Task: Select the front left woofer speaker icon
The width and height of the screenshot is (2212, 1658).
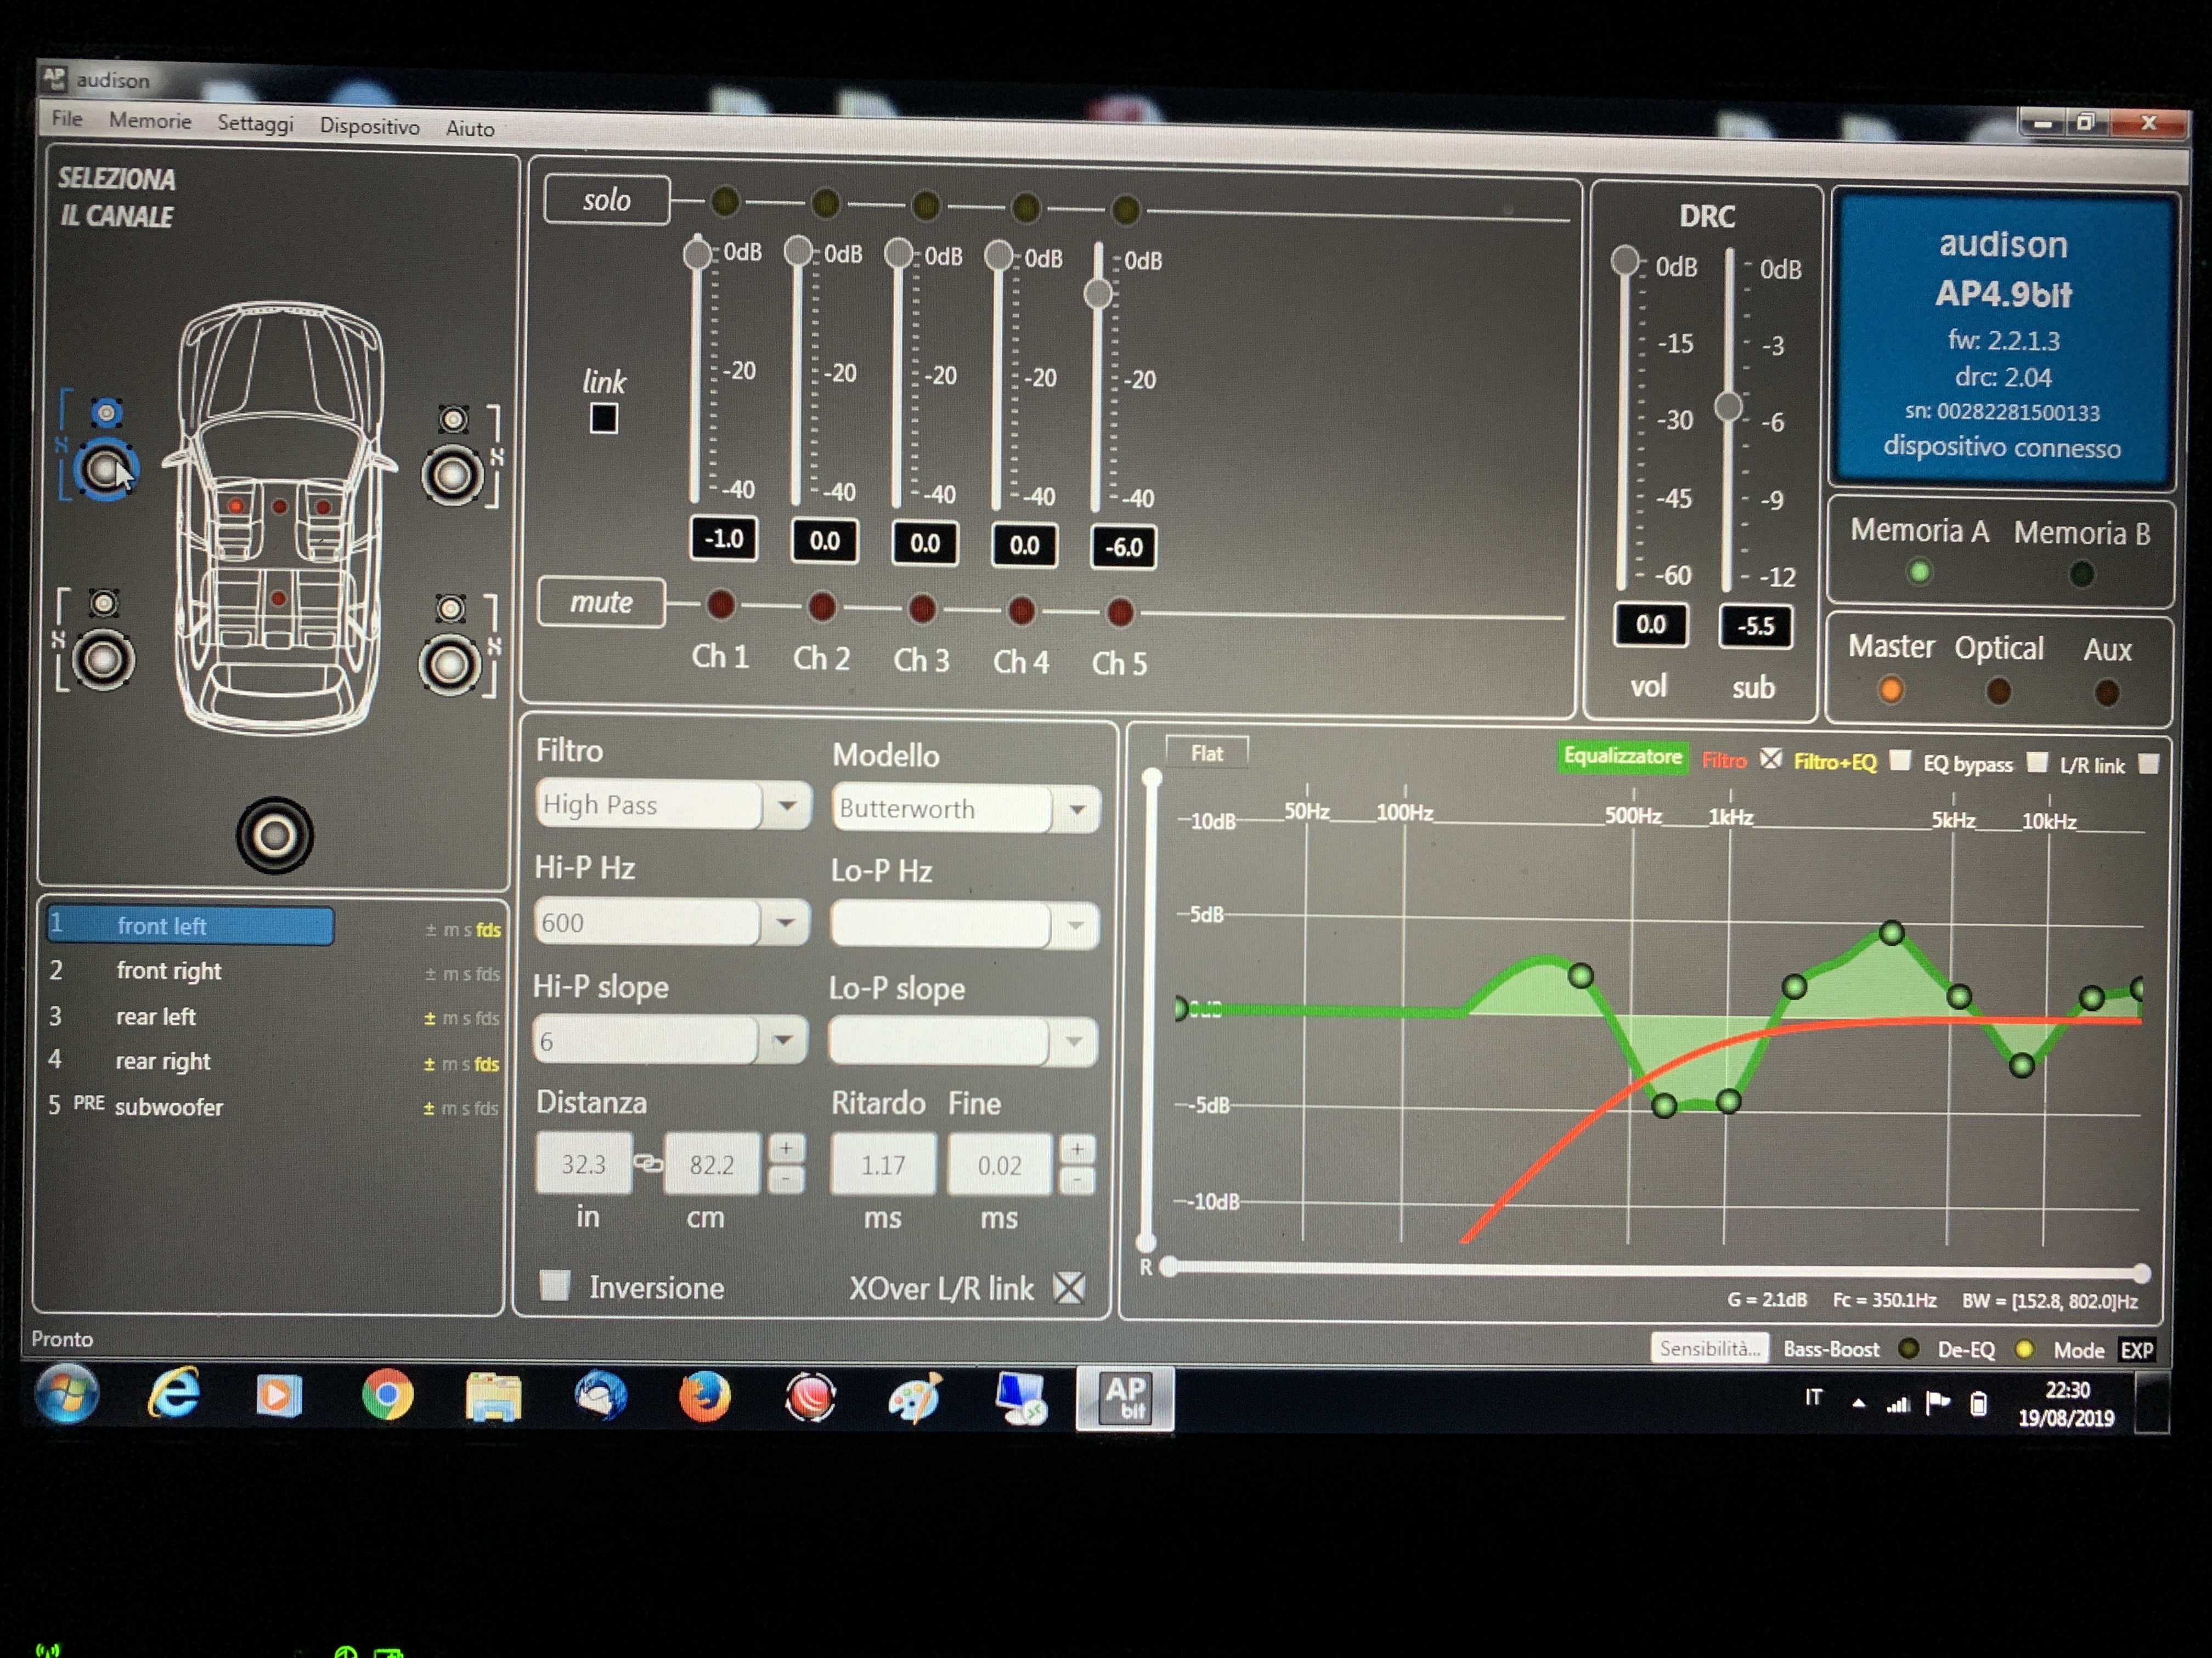Action: pyautogui.click(x=105, y=470)
